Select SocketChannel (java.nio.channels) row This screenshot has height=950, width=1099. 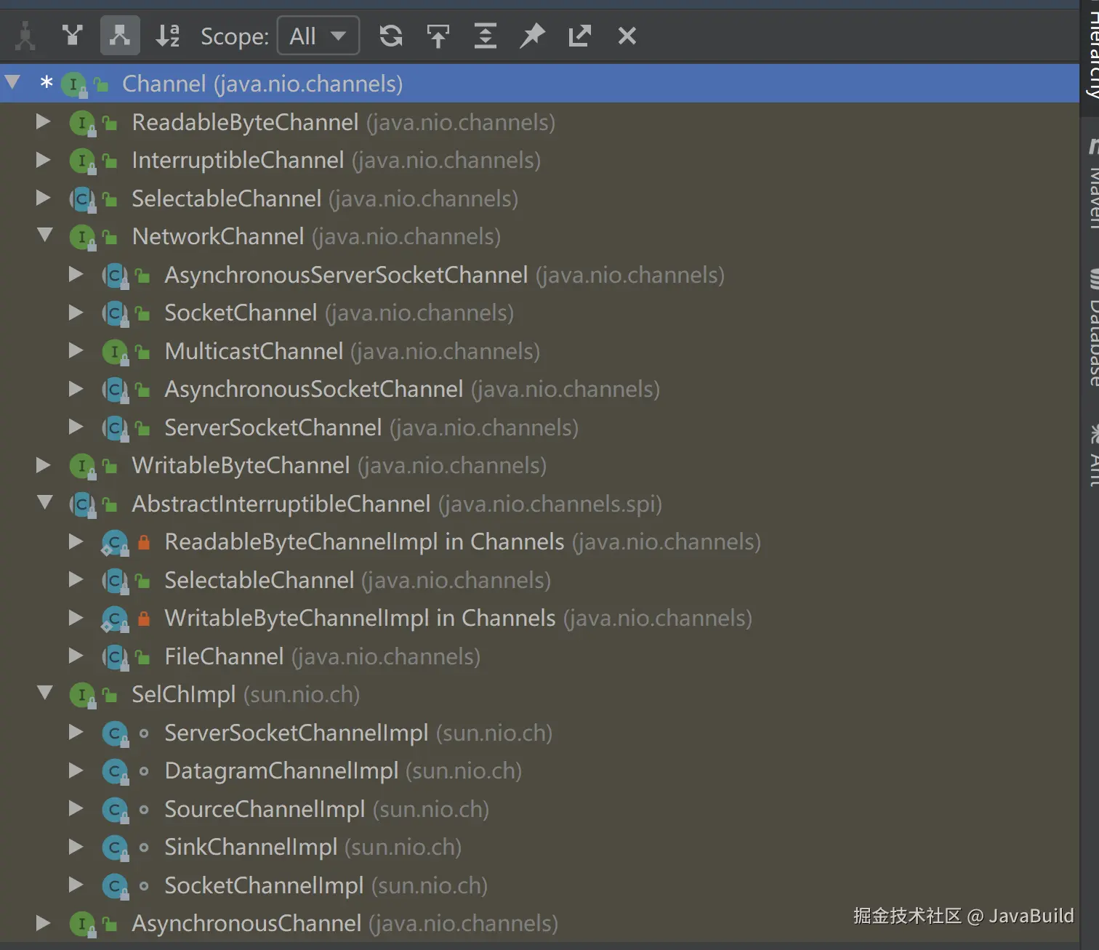point(539,313)
